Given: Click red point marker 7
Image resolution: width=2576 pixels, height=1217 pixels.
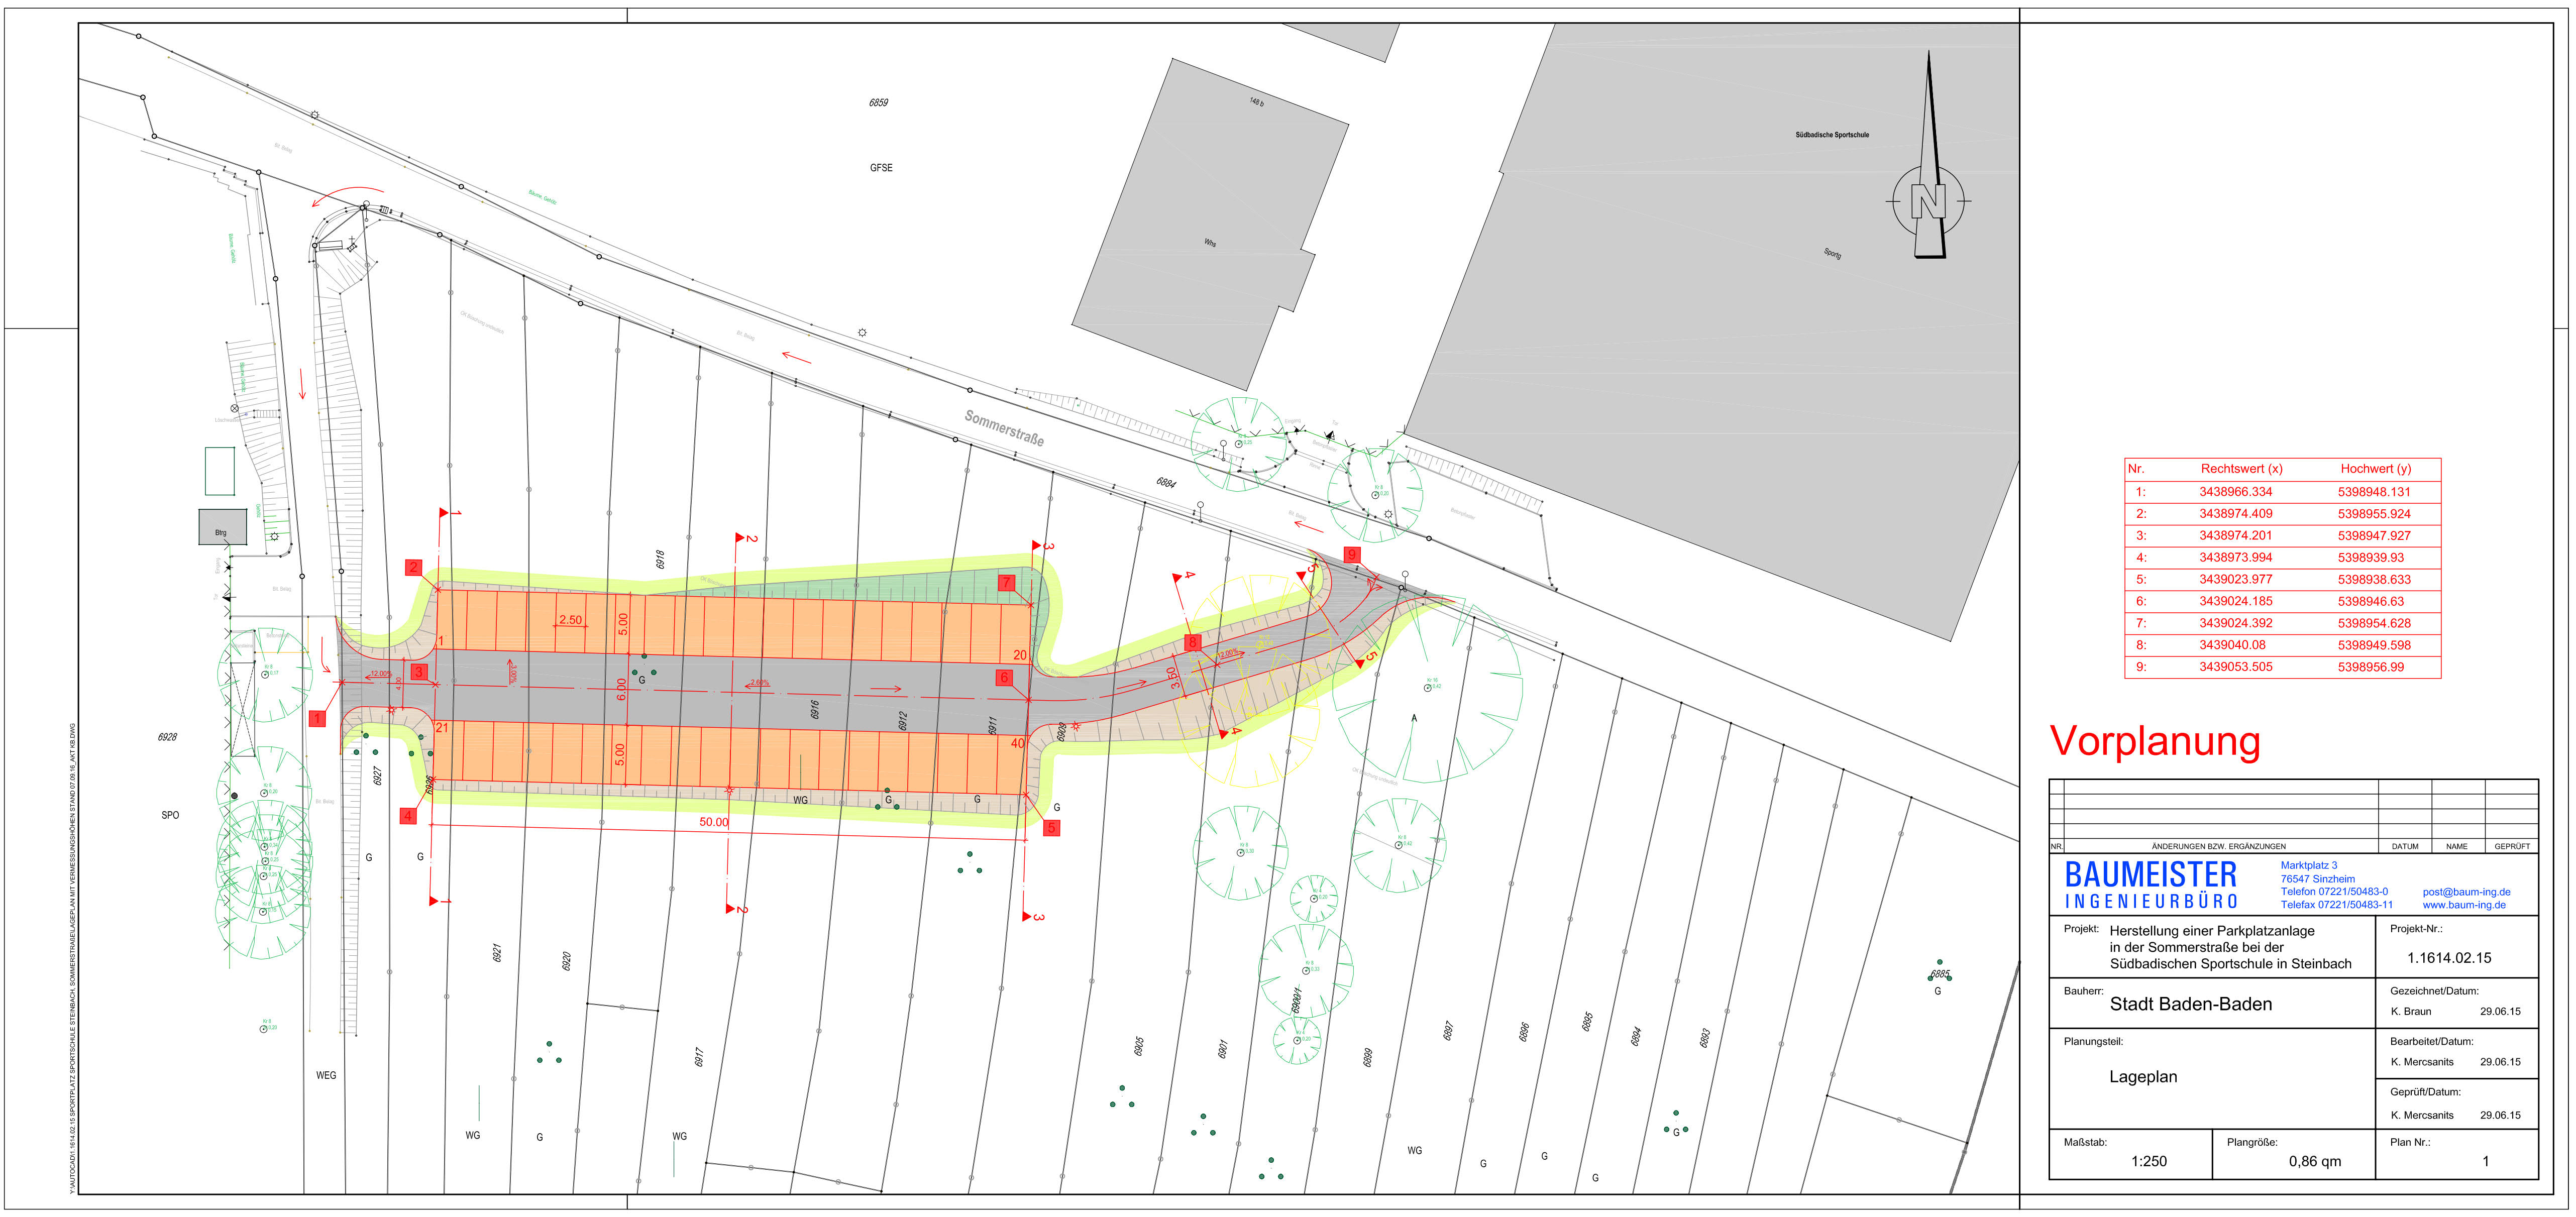Looking at the screenshot, I should click(1006, 582).
